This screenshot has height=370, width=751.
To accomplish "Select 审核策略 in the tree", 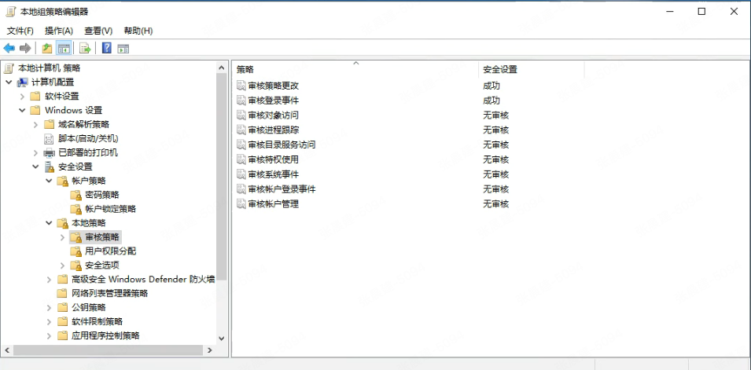I will click(x=102, y=237).
